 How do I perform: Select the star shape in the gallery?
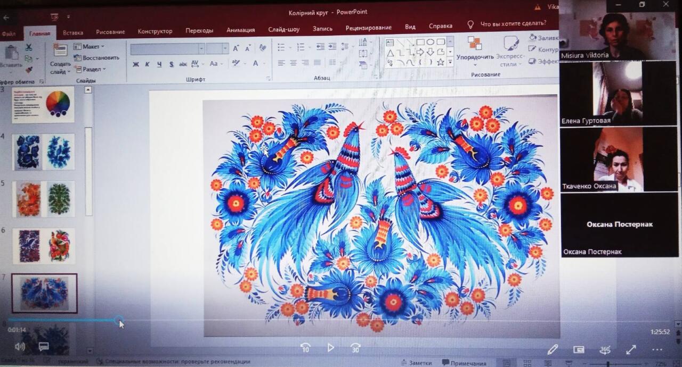point(441,62)
